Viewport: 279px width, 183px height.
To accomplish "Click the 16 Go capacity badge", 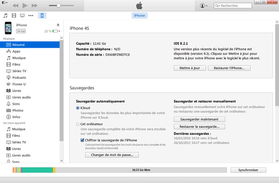I will 21,31.
